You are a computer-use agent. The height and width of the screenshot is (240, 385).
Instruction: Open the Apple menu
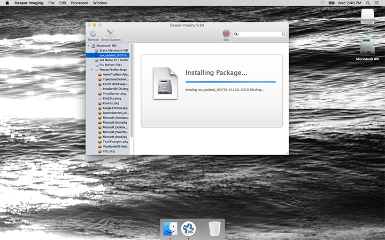(x=7, y=3)
